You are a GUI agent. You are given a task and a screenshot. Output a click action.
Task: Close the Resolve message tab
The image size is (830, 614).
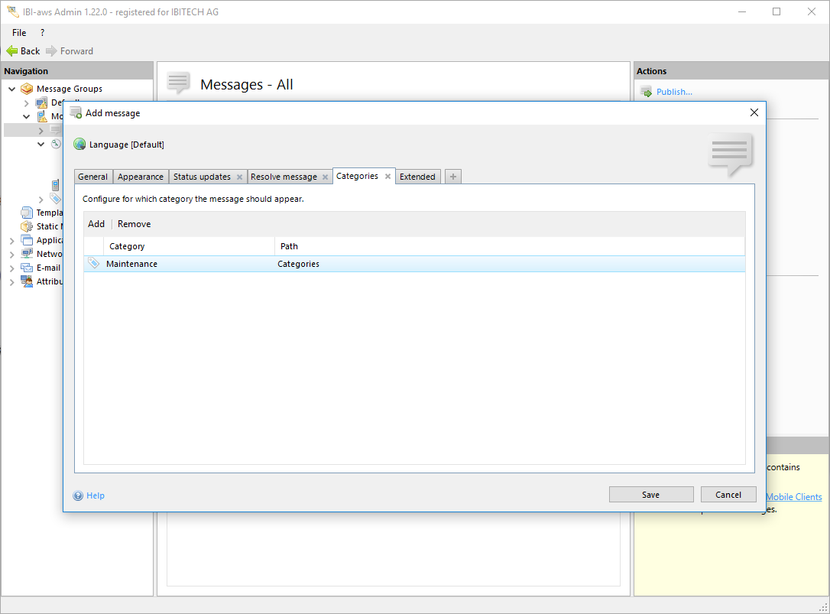point(325,177)
